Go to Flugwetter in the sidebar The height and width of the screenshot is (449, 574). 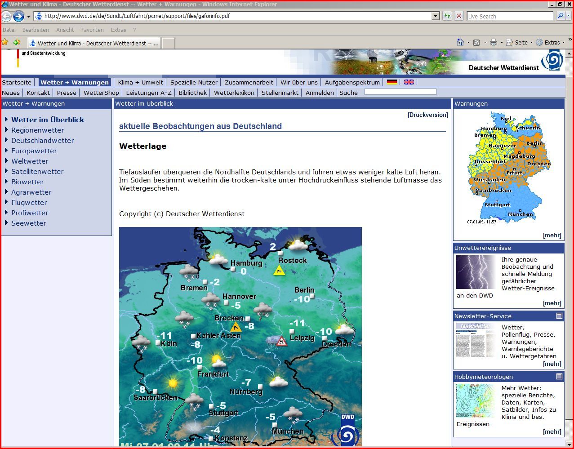tap(29, 203)
